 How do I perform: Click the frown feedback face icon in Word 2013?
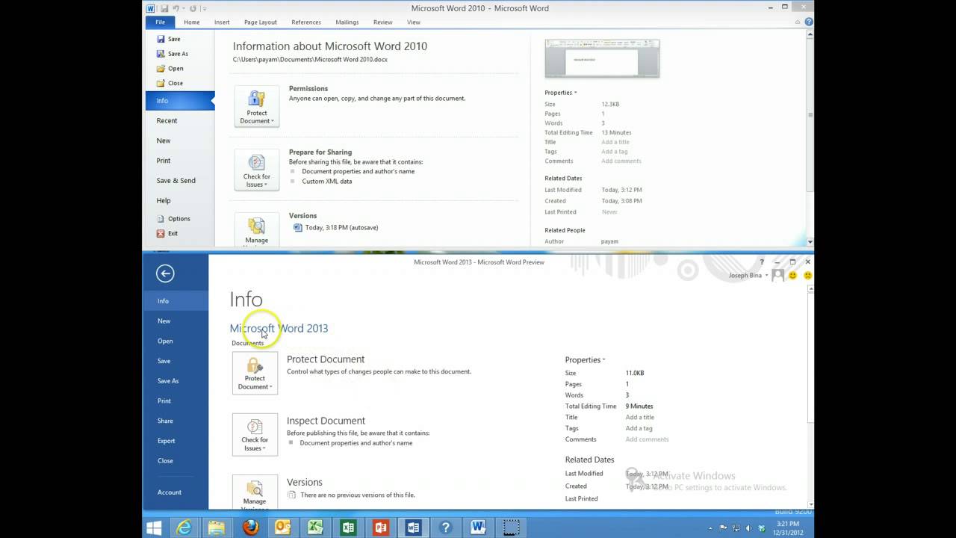pos(807,276)
